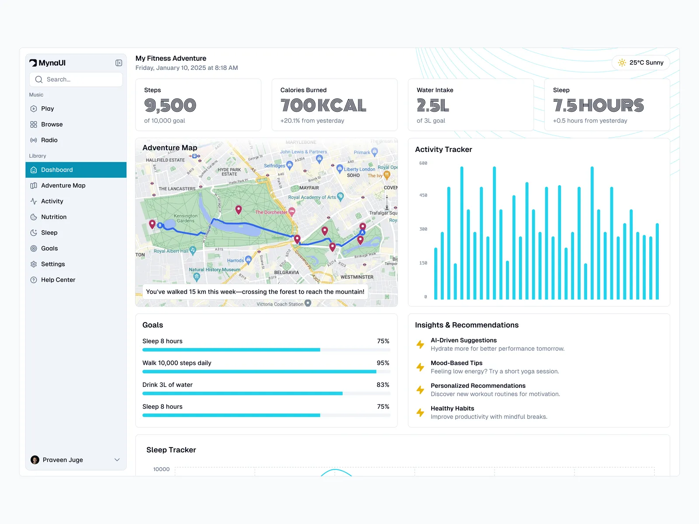Image resolution: width=699 pixels, height=524 pixels.
Task: Click the AI-Driven Suggestions lightning icon
Action: pyautogui.click(x=420, y=345)
